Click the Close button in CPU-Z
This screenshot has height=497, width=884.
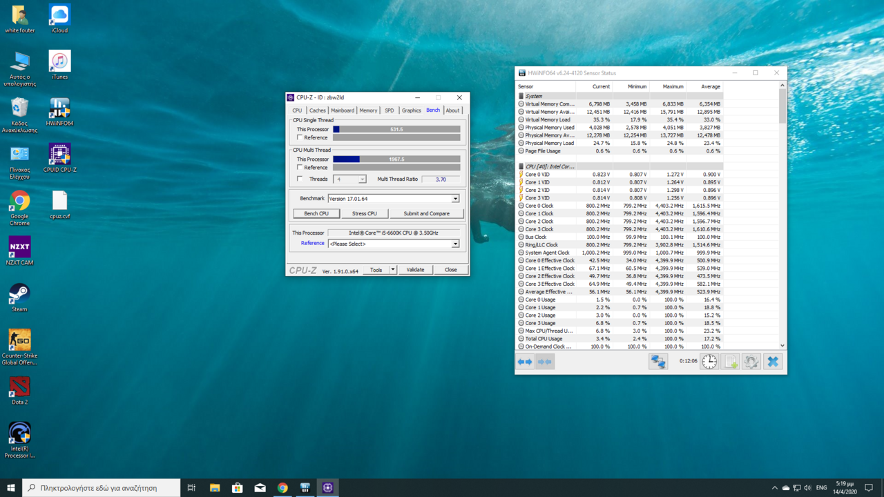(451, 270)
